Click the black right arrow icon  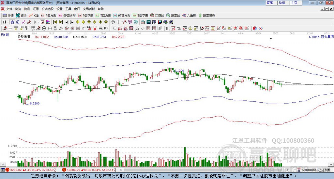(72, 22)
